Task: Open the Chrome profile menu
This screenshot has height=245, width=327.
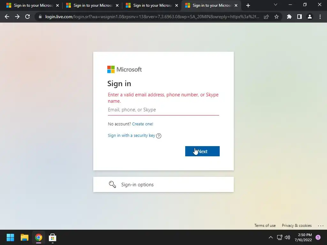Action: click(310, 17)
